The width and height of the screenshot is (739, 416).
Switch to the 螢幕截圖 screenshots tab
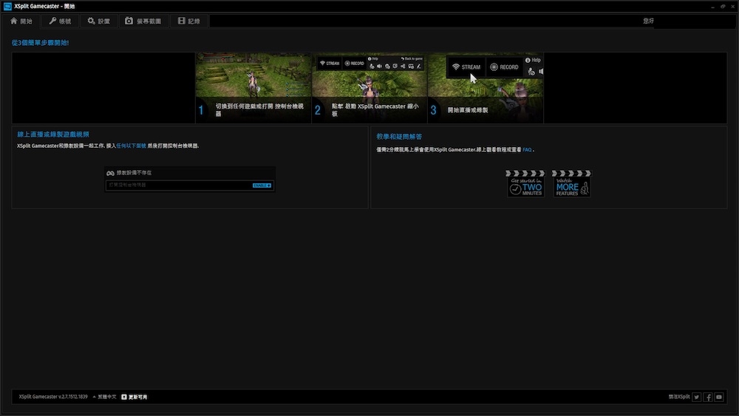coord(143,21)
